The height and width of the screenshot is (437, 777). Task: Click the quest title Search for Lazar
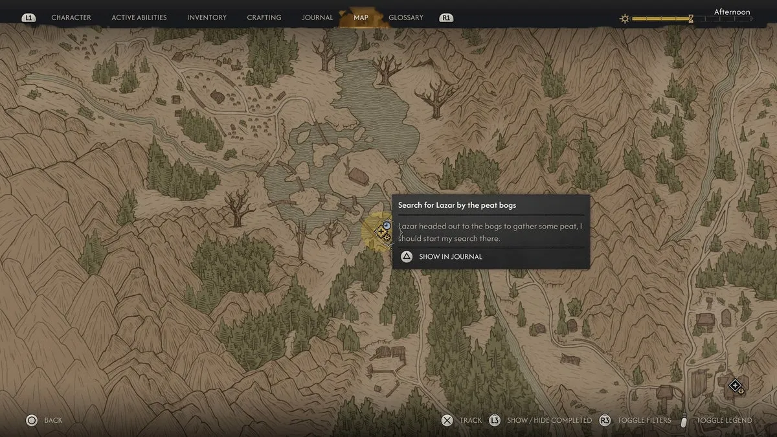click(457, 205)
